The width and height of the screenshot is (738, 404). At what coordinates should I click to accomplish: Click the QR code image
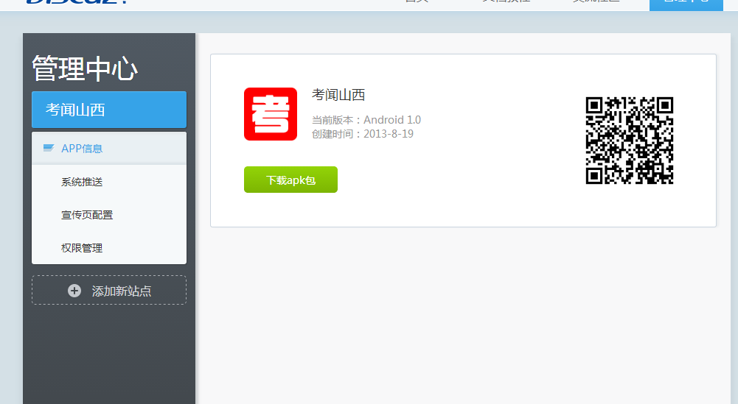(630, 141)
